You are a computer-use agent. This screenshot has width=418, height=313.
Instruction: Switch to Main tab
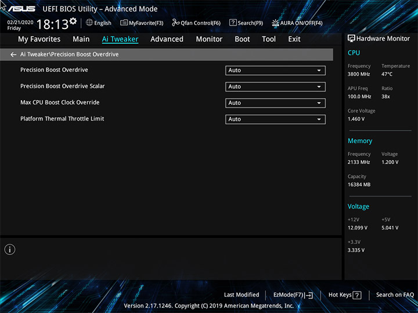81,39
